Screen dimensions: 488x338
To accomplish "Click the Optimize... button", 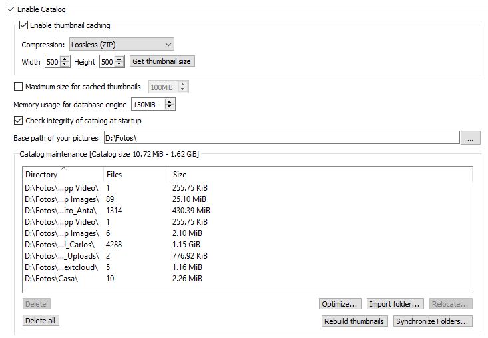I will pos(340,304).
